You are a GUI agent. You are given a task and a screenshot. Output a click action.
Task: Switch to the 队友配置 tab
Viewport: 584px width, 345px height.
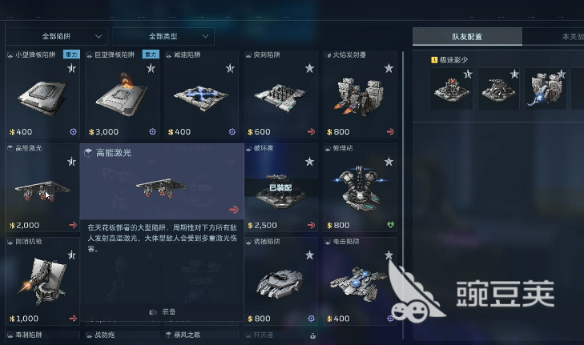coord(467,37)
